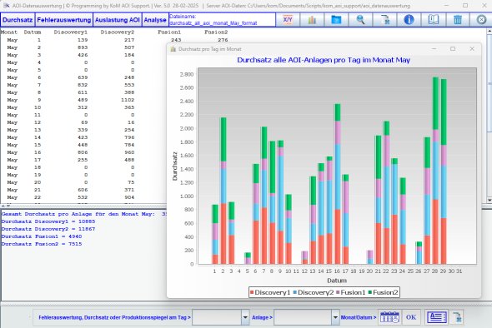Image resolution: width=492 pixels, height=328 pixels.
Task: Click the stacked bar for day 2
Action: pyautogui.click(x=223, y=191)
